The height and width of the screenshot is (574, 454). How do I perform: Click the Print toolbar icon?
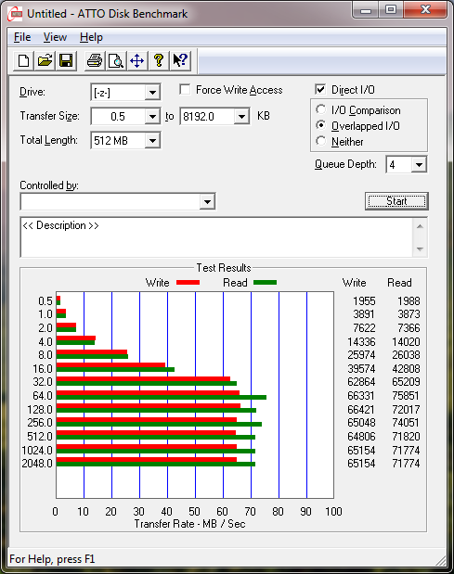[x=95, y=60]
